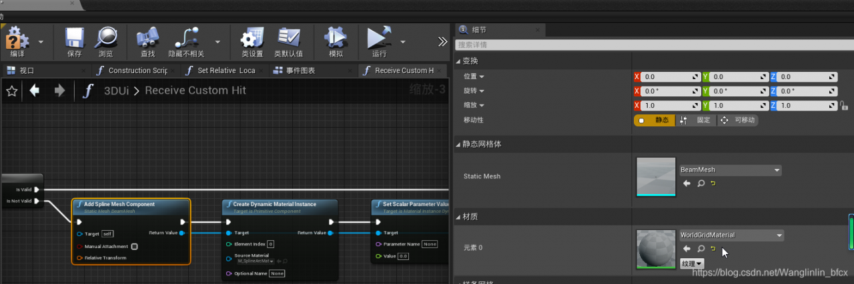
Task: Tick the Manual Attachment checkbox
Action: [x=134, y=246]
